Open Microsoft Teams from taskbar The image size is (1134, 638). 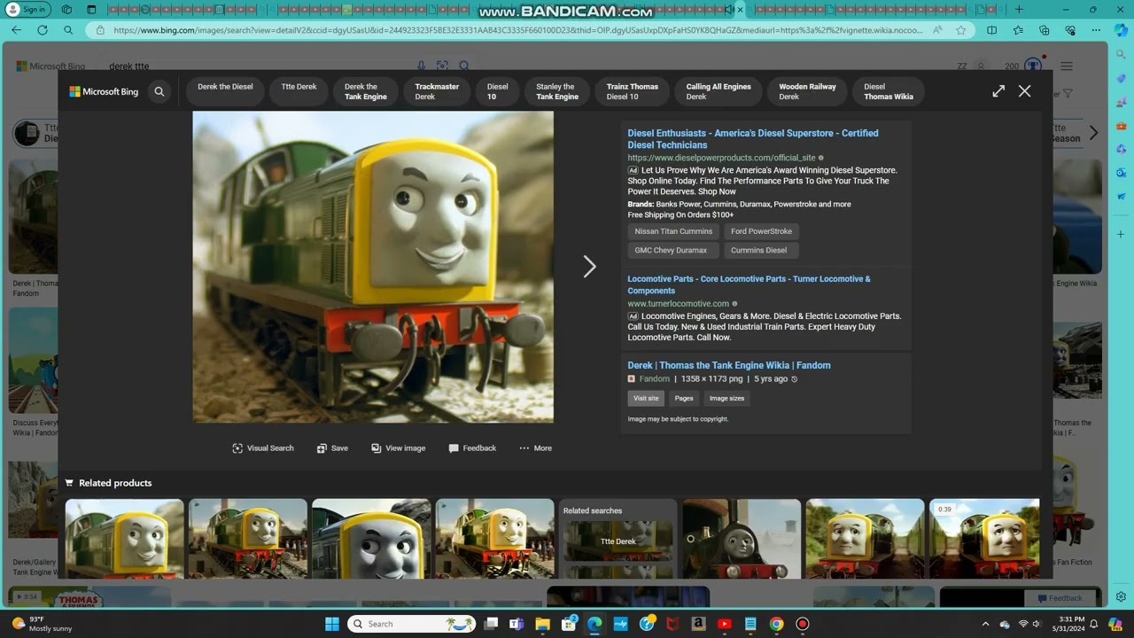tap(517, 624)
